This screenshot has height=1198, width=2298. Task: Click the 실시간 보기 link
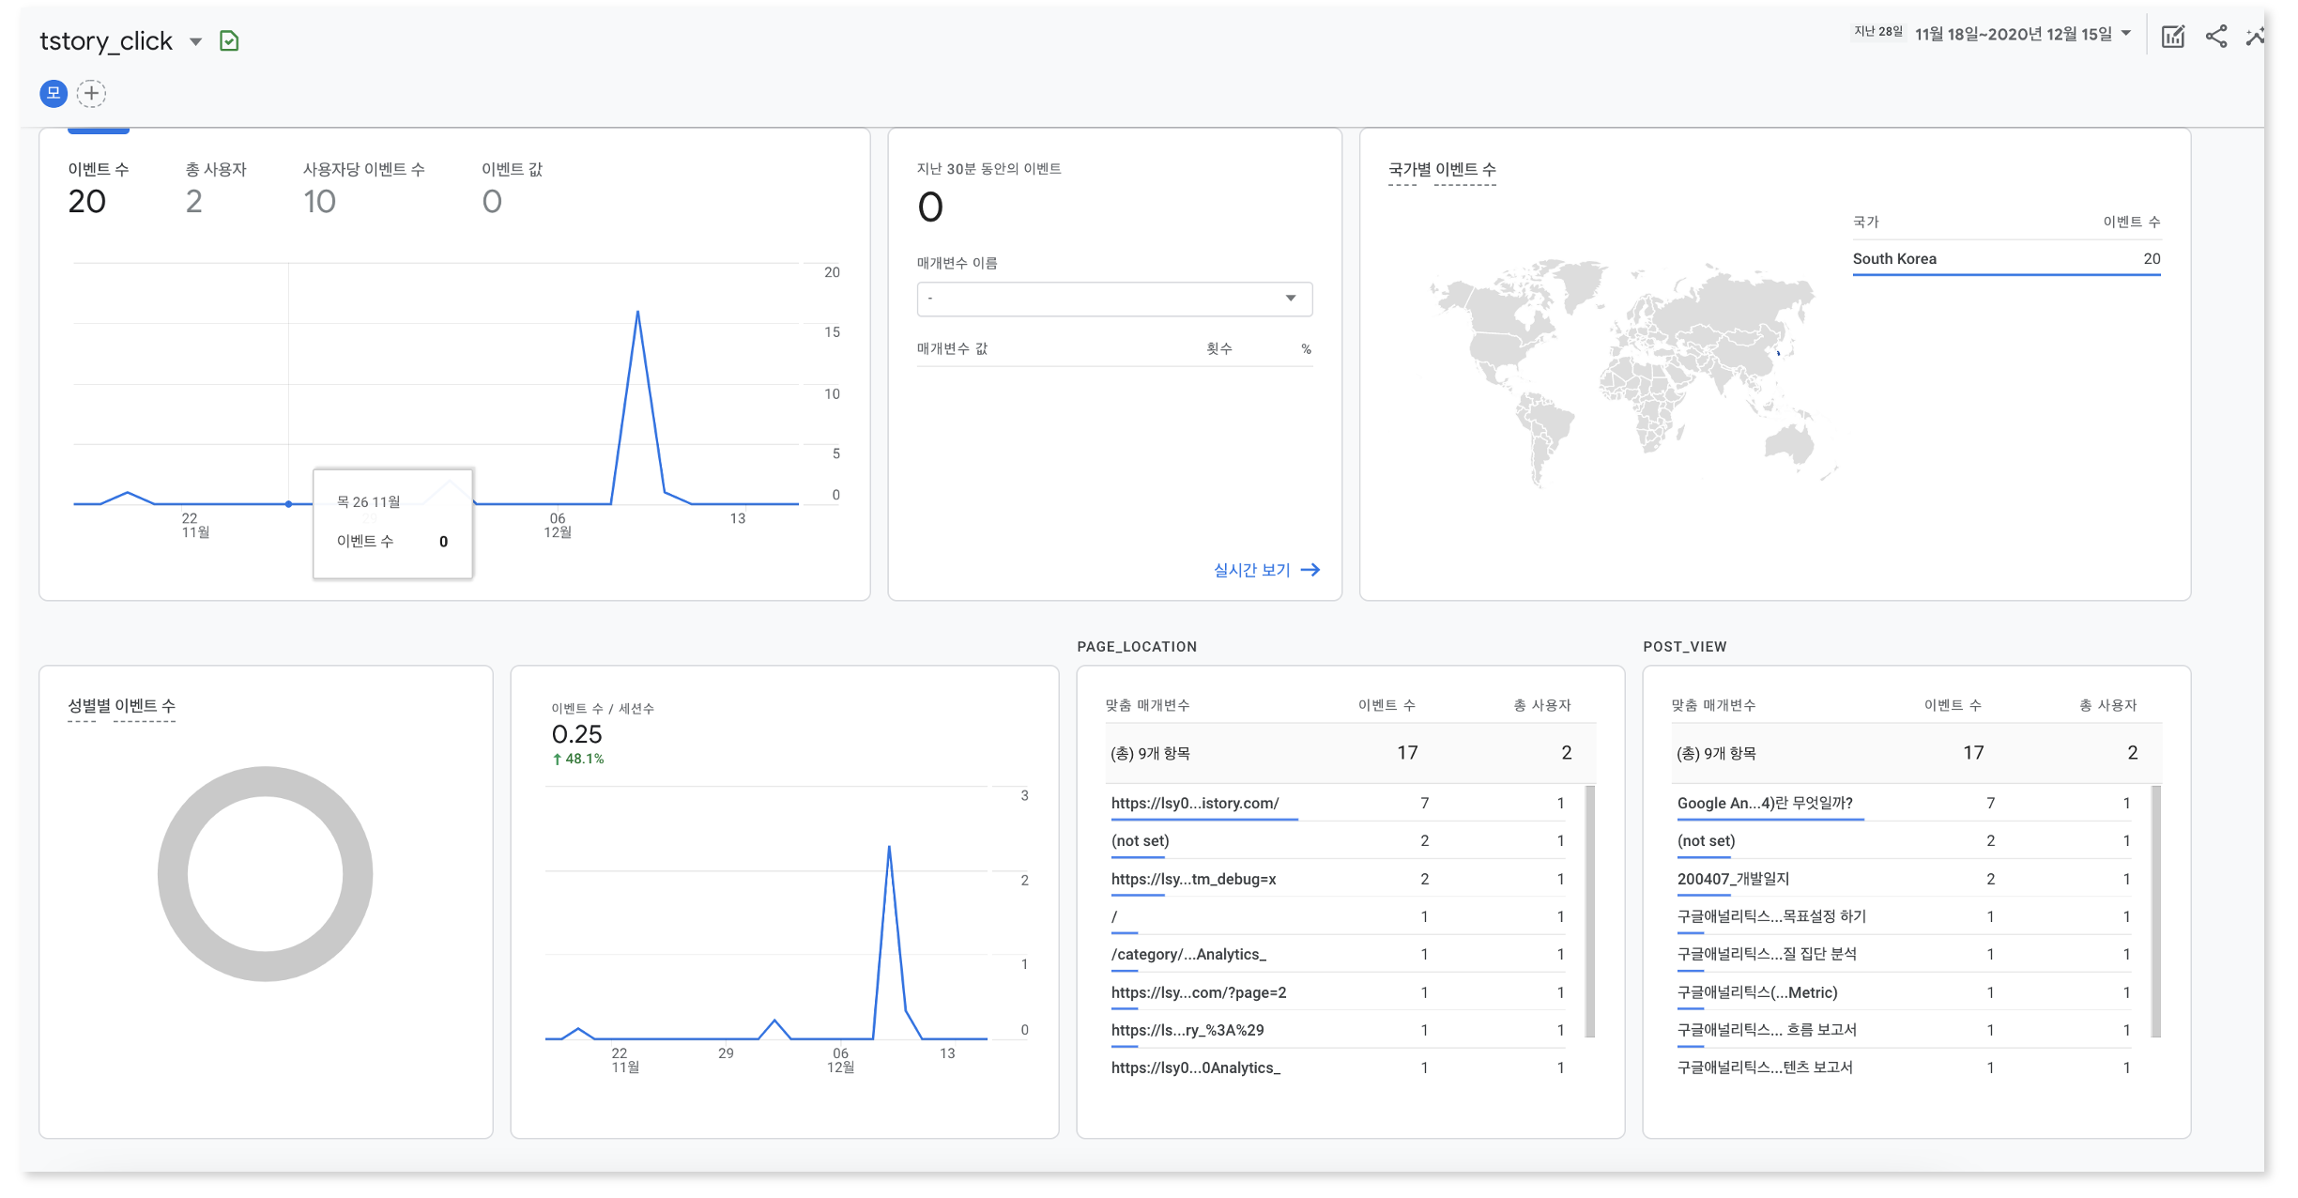[x=1251, y=570]
